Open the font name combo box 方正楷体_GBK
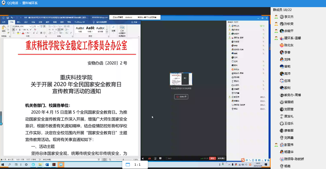Viewport: 326px width, 169px height. pos(22,26)
